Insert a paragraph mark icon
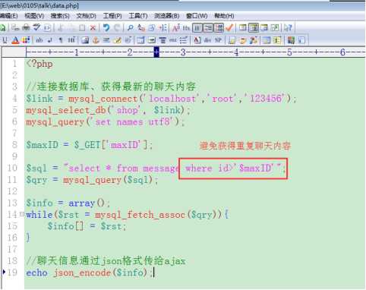Viewport: 366px width, 290px height. click(x=61, y=40)
